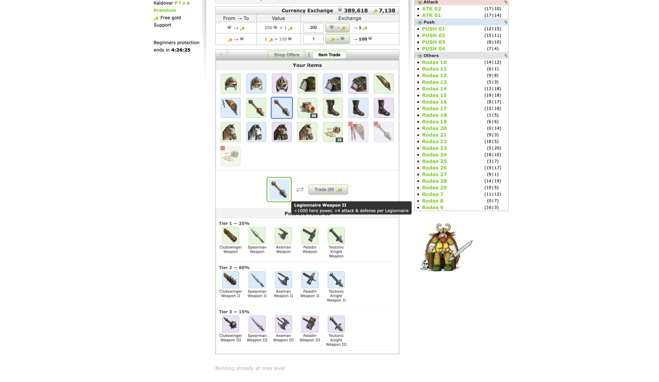The height and width of the screenshot is (382, 659).
Task: Select the blue boots item
Action: [358, 108]
